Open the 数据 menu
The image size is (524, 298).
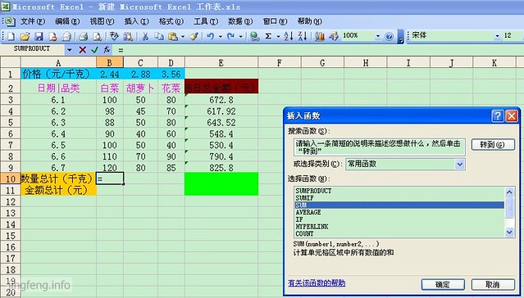coord(240,21)
